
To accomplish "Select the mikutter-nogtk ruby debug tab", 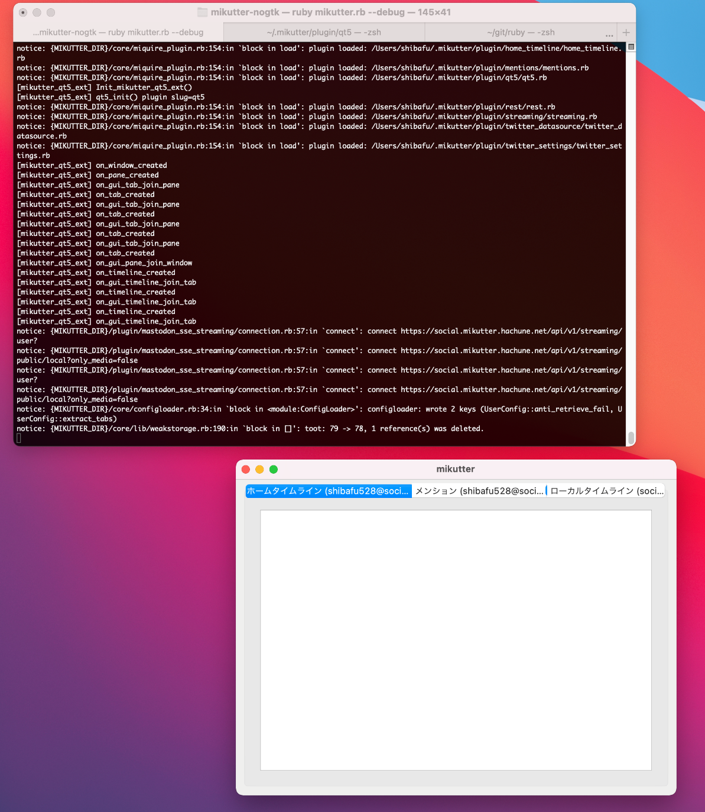I will 118,33.
